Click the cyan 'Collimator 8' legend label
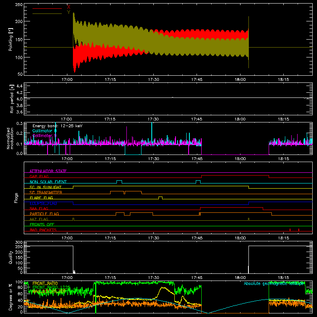Viewport: 317px width, 317px height. tap(44, 131)
